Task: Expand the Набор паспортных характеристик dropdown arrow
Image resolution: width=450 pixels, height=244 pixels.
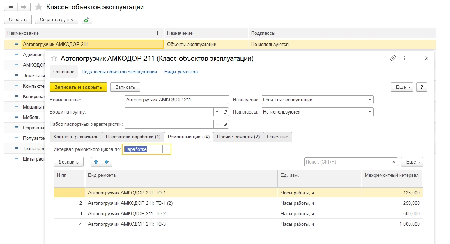Action: tap(217, 124)
